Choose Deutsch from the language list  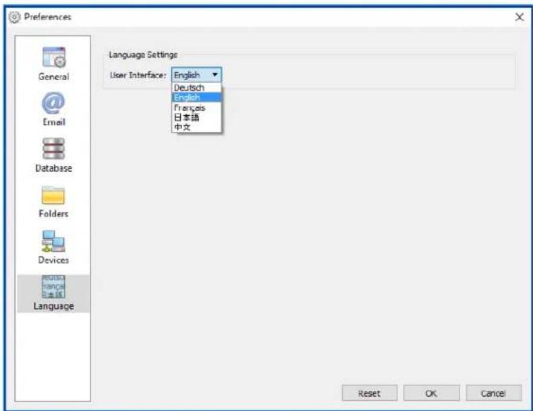point(196,88)
